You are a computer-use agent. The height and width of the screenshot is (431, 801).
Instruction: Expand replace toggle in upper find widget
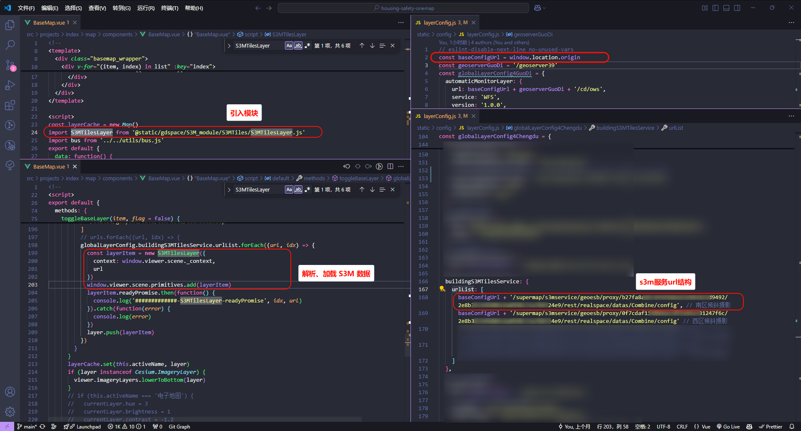point(229,45)
